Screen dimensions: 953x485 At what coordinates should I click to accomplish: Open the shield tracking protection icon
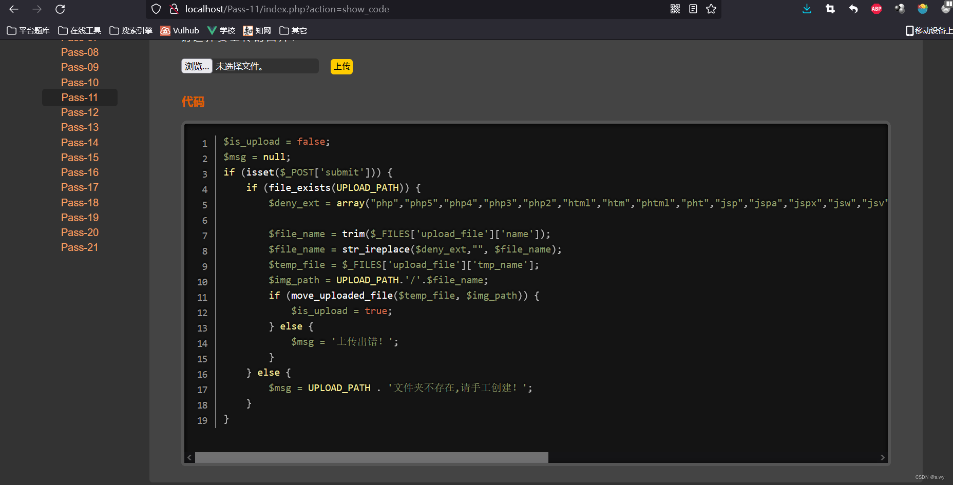156,9
